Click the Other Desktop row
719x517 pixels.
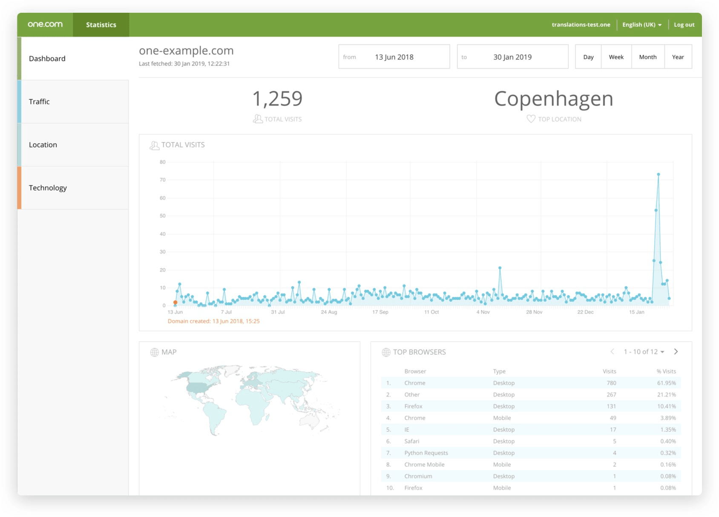(531, 394)
